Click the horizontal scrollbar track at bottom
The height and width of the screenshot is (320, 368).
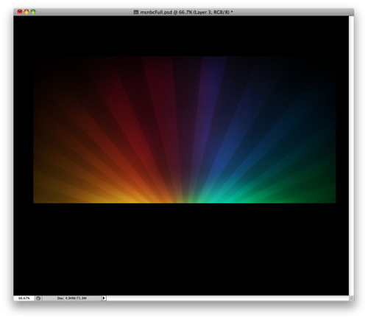click(x=227, y=298)
